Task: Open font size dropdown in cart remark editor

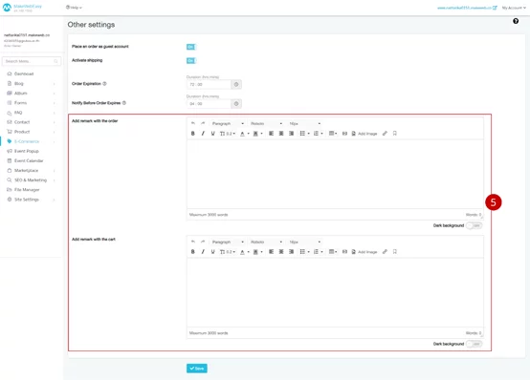Action: (304, 242)
